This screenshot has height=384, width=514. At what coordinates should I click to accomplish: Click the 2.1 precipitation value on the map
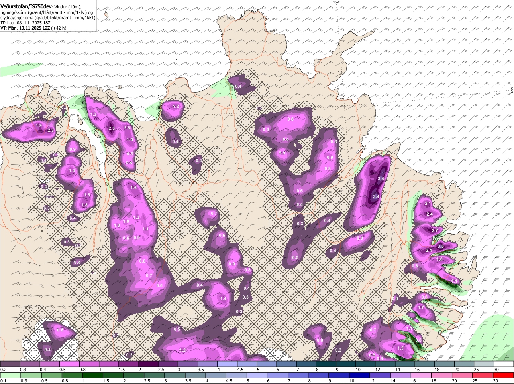[x=428, y=204]
